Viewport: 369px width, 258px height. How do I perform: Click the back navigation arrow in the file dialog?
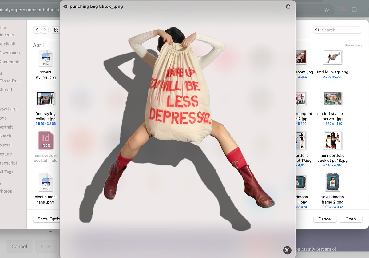tap(37, 30)
